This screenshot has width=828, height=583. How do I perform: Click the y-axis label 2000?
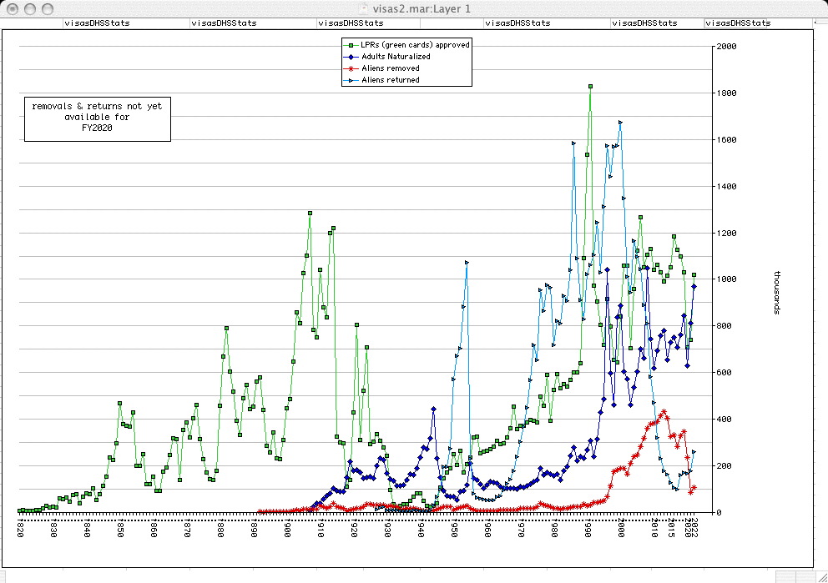(x=727, y=47)
